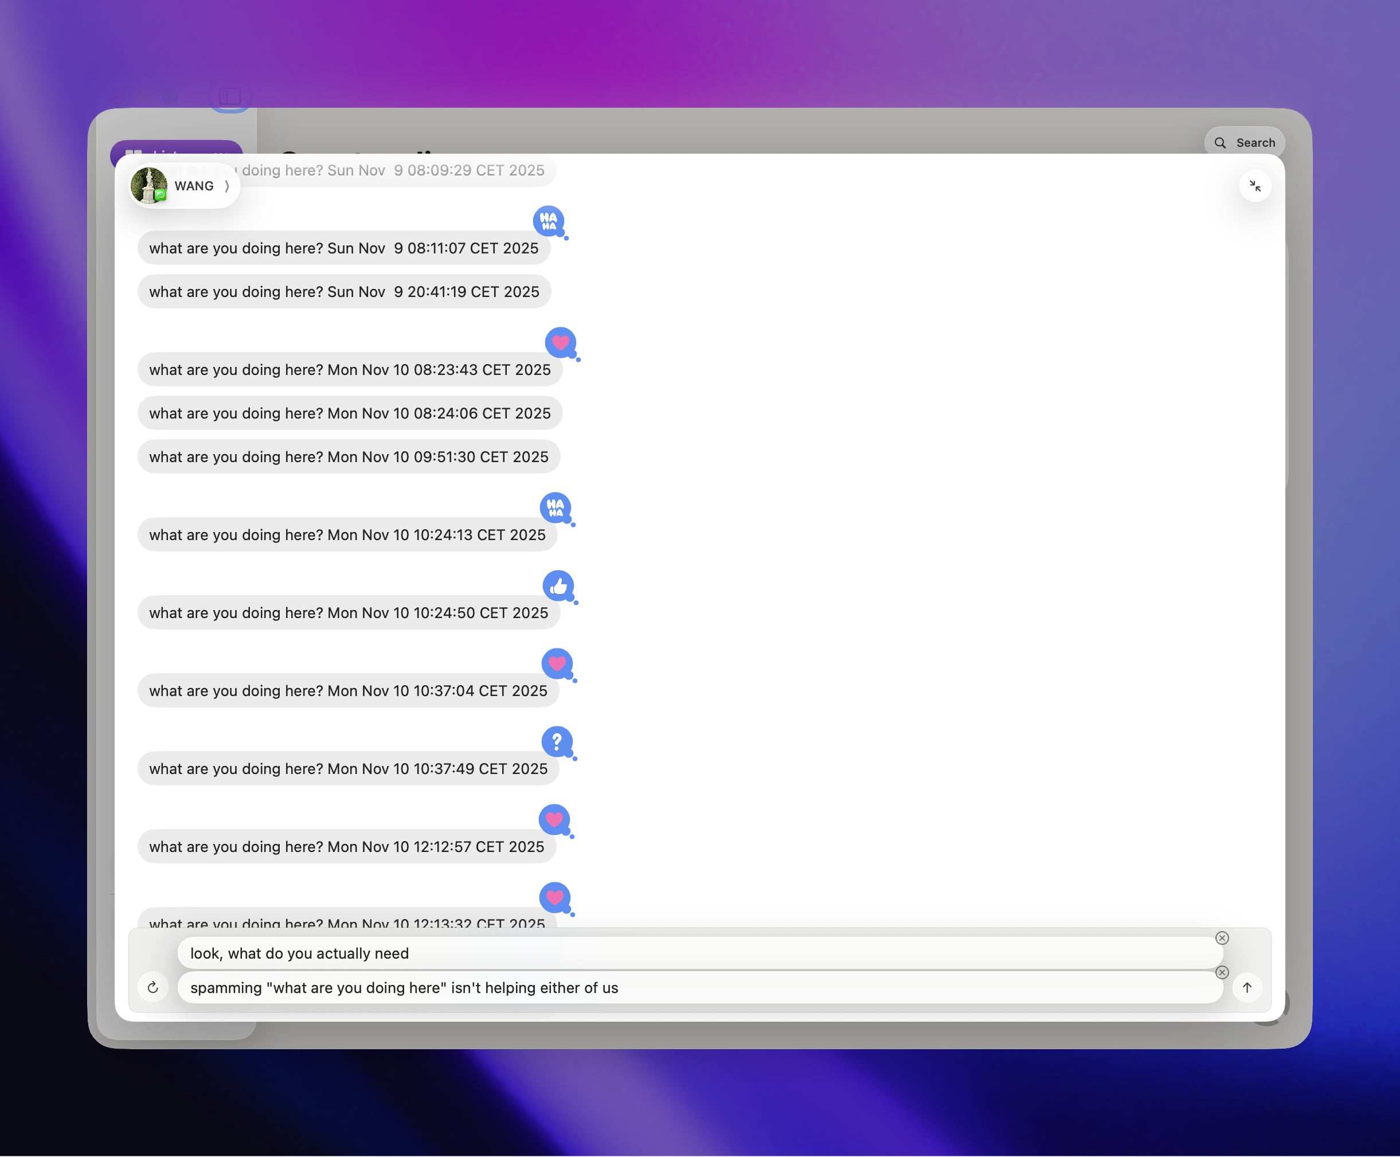Click the Haha reaction on 10:24:13 message
Viewport: 1400px width, 1157px height.
coord(555,508)
